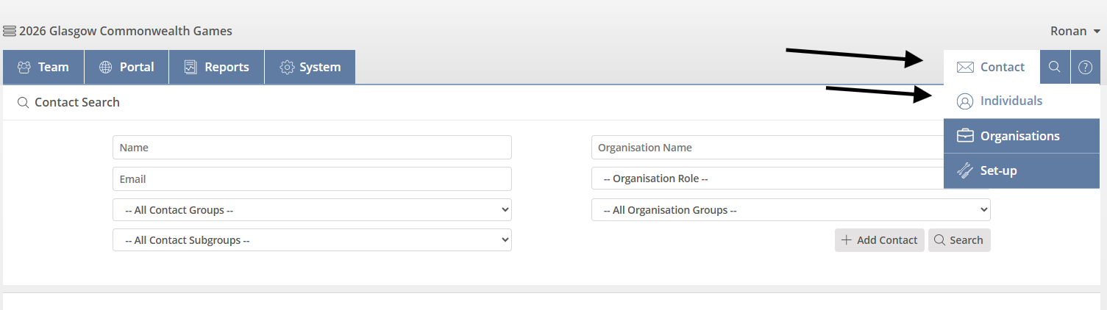The height and width of the screenshot is (310, 1107).
Task: Open the help question mark icon
Action: point(1085,67)
